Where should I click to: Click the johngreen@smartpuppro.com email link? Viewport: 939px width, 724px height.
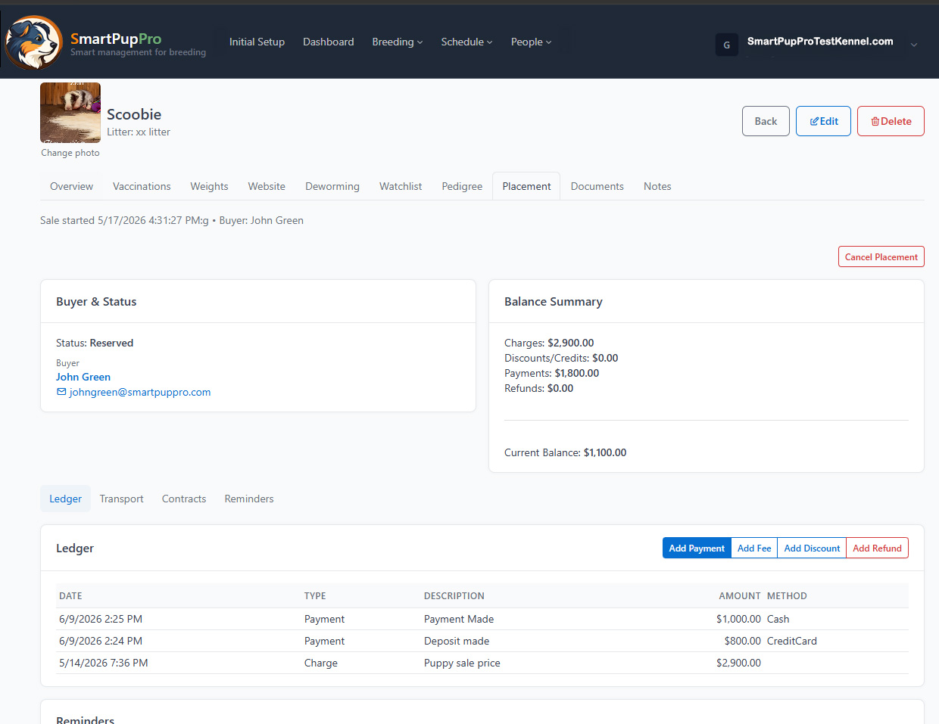click(x=140, y=392)
